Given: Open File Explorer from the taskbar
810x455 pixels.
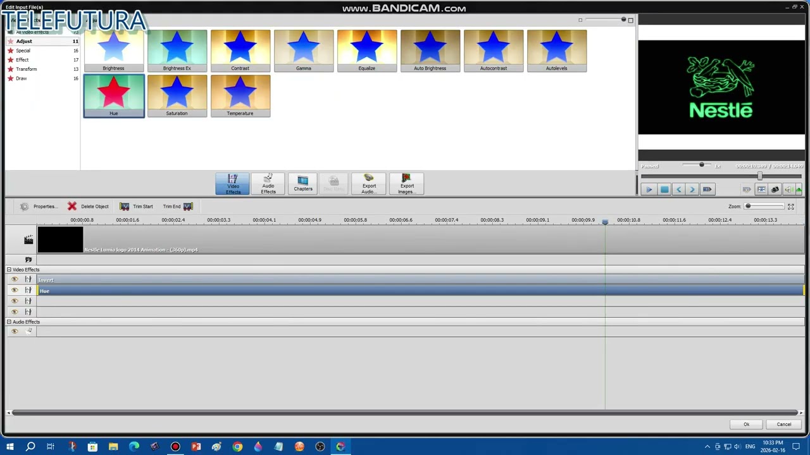Looking at the screenshot, I should (x=113, y=447).
